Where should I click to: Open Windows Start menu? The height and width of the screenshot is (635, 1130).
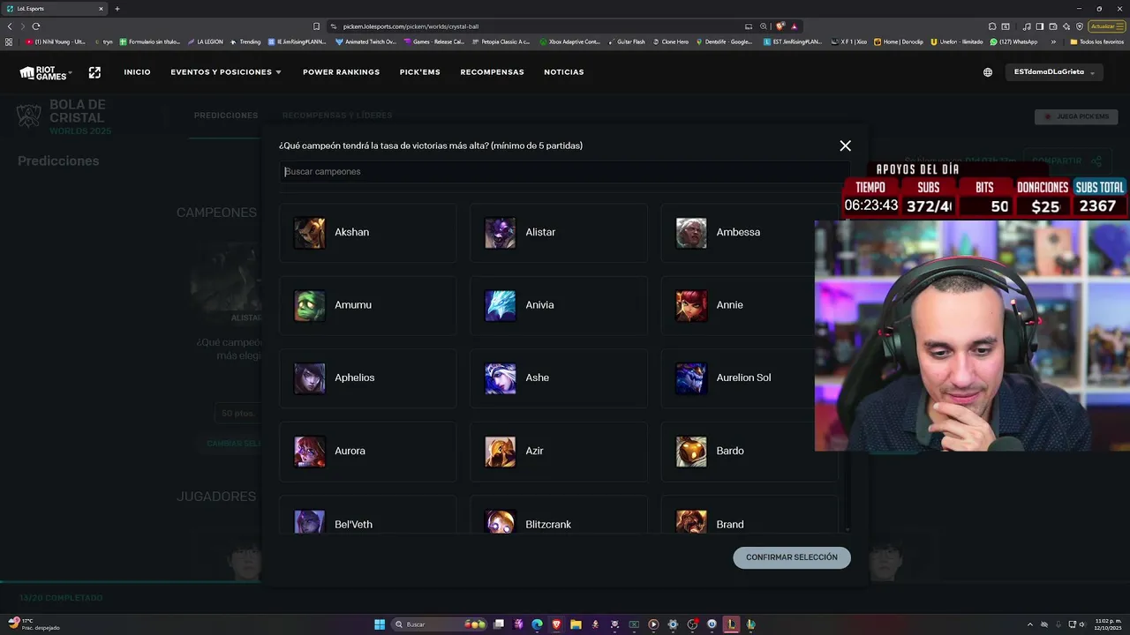[x=380, y=624]
